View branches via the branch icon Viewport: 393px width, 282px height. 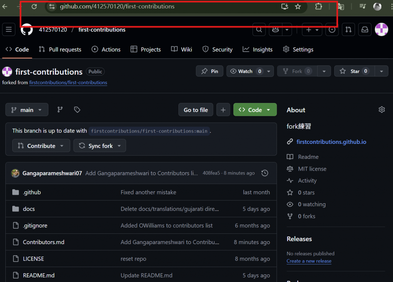click(x=60, y=110)
